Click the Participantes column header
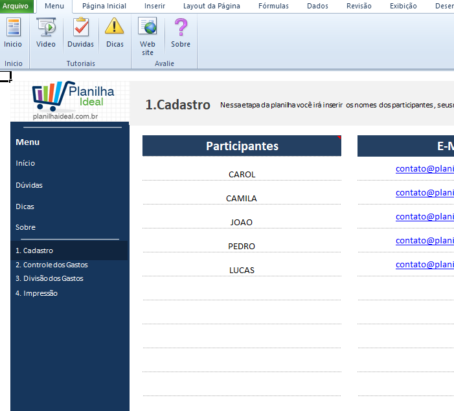This screenshot has height=411, width=454. click(x=242, y=146)
